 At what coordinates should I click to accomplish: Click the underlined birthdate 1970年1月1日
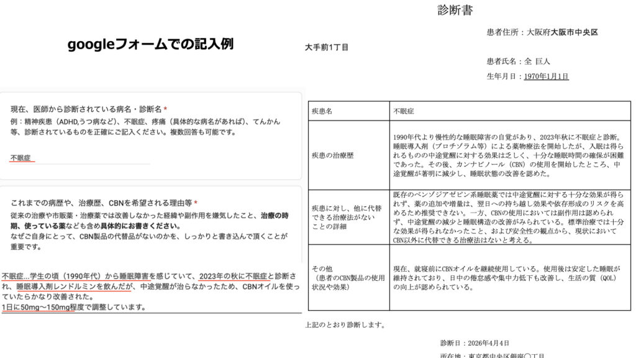pyautogui.click(x=546, y=76)
